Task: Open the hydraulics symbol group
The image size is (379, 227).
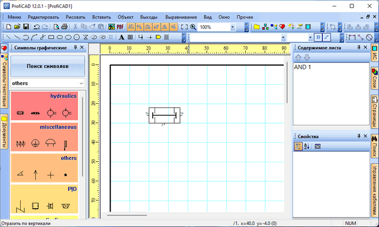Action: coord(44,105)
